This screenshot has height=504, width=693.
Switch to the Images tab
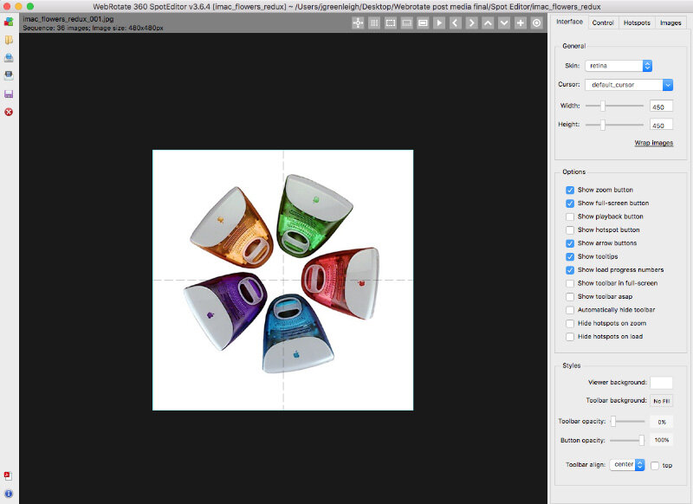coord(670,23)
